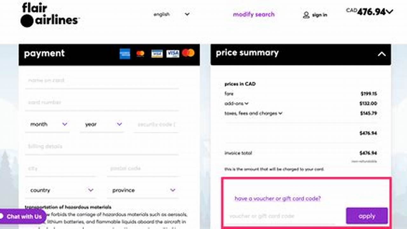
Task: Select the Mastercard icon in payment header
Action: click(x=140, y=53)
